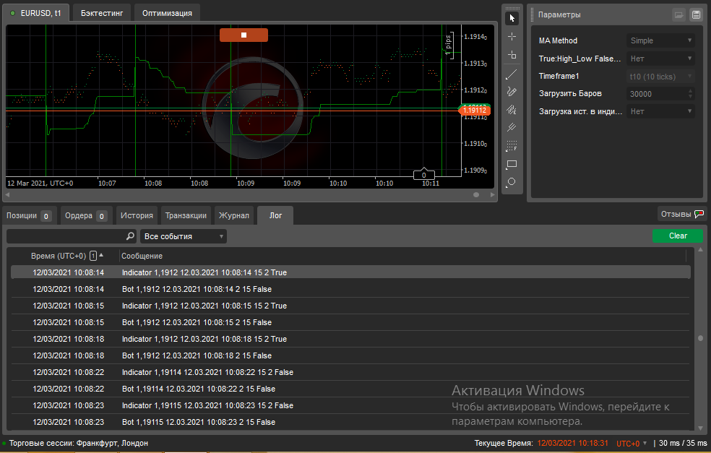The image size is (711, 453).
Task: Stop the running cBot with the orange button
Action: pyautogui.click(x=244, y=35)
